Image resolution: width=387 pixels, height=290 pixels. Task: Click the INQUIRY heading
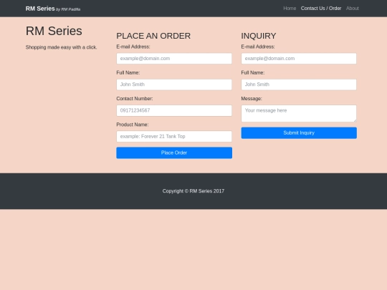(259, 36)
